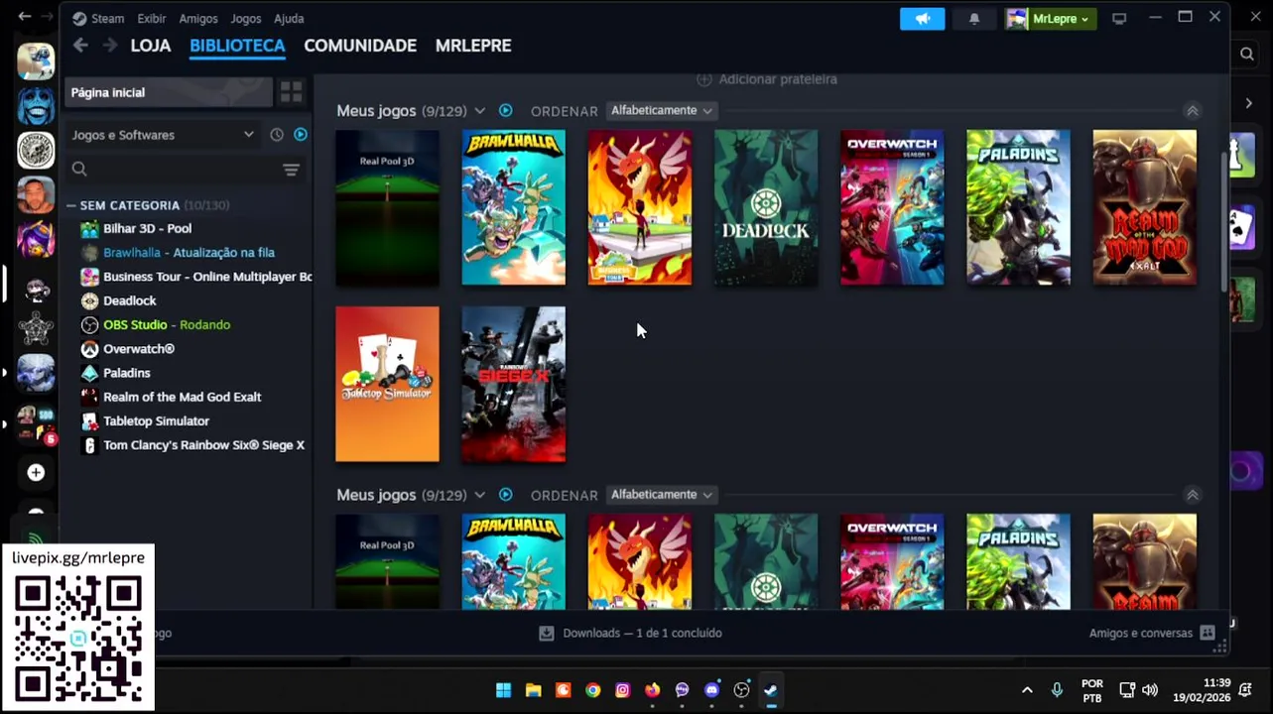The image size is (1273, 714).
Task: Collapse the first shelf with chevron button
Action: pos(1193,111)
